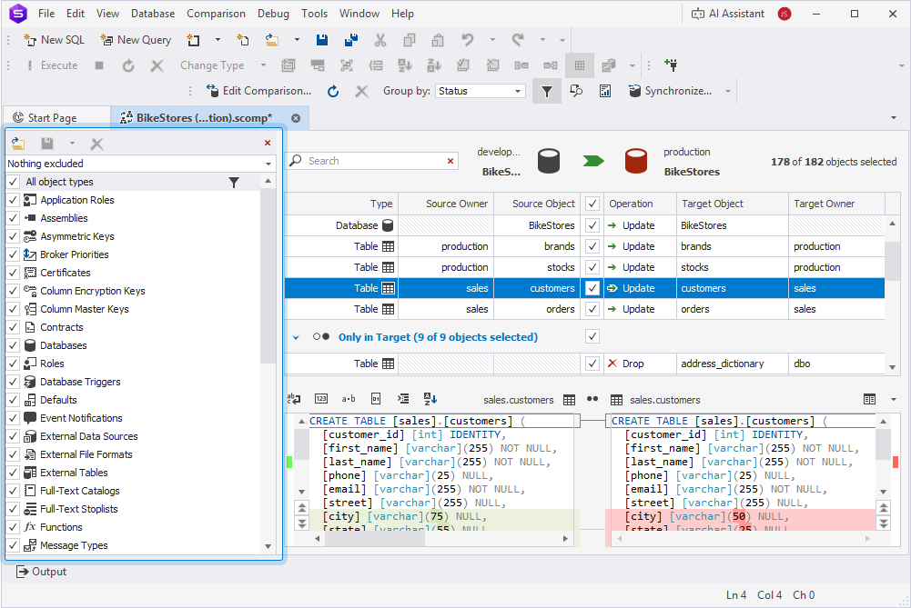Toggle the Functions checkbox
This screenshot has width=911, height=608.
pyautogui.click(x=13, y=527)
